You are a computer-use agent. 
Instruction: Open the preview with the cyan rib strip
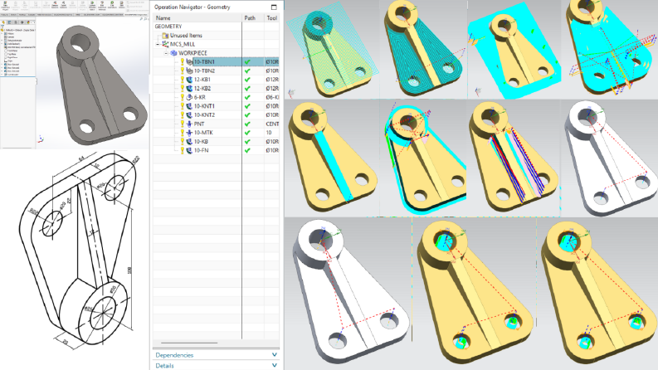point(333,158)
